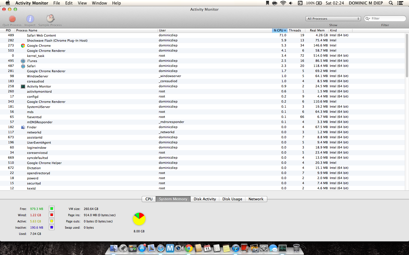Screen dimensions: 409x255
Task: Click the memory usage pie chart
Action: pyautogui.click(x=139, y=219)
